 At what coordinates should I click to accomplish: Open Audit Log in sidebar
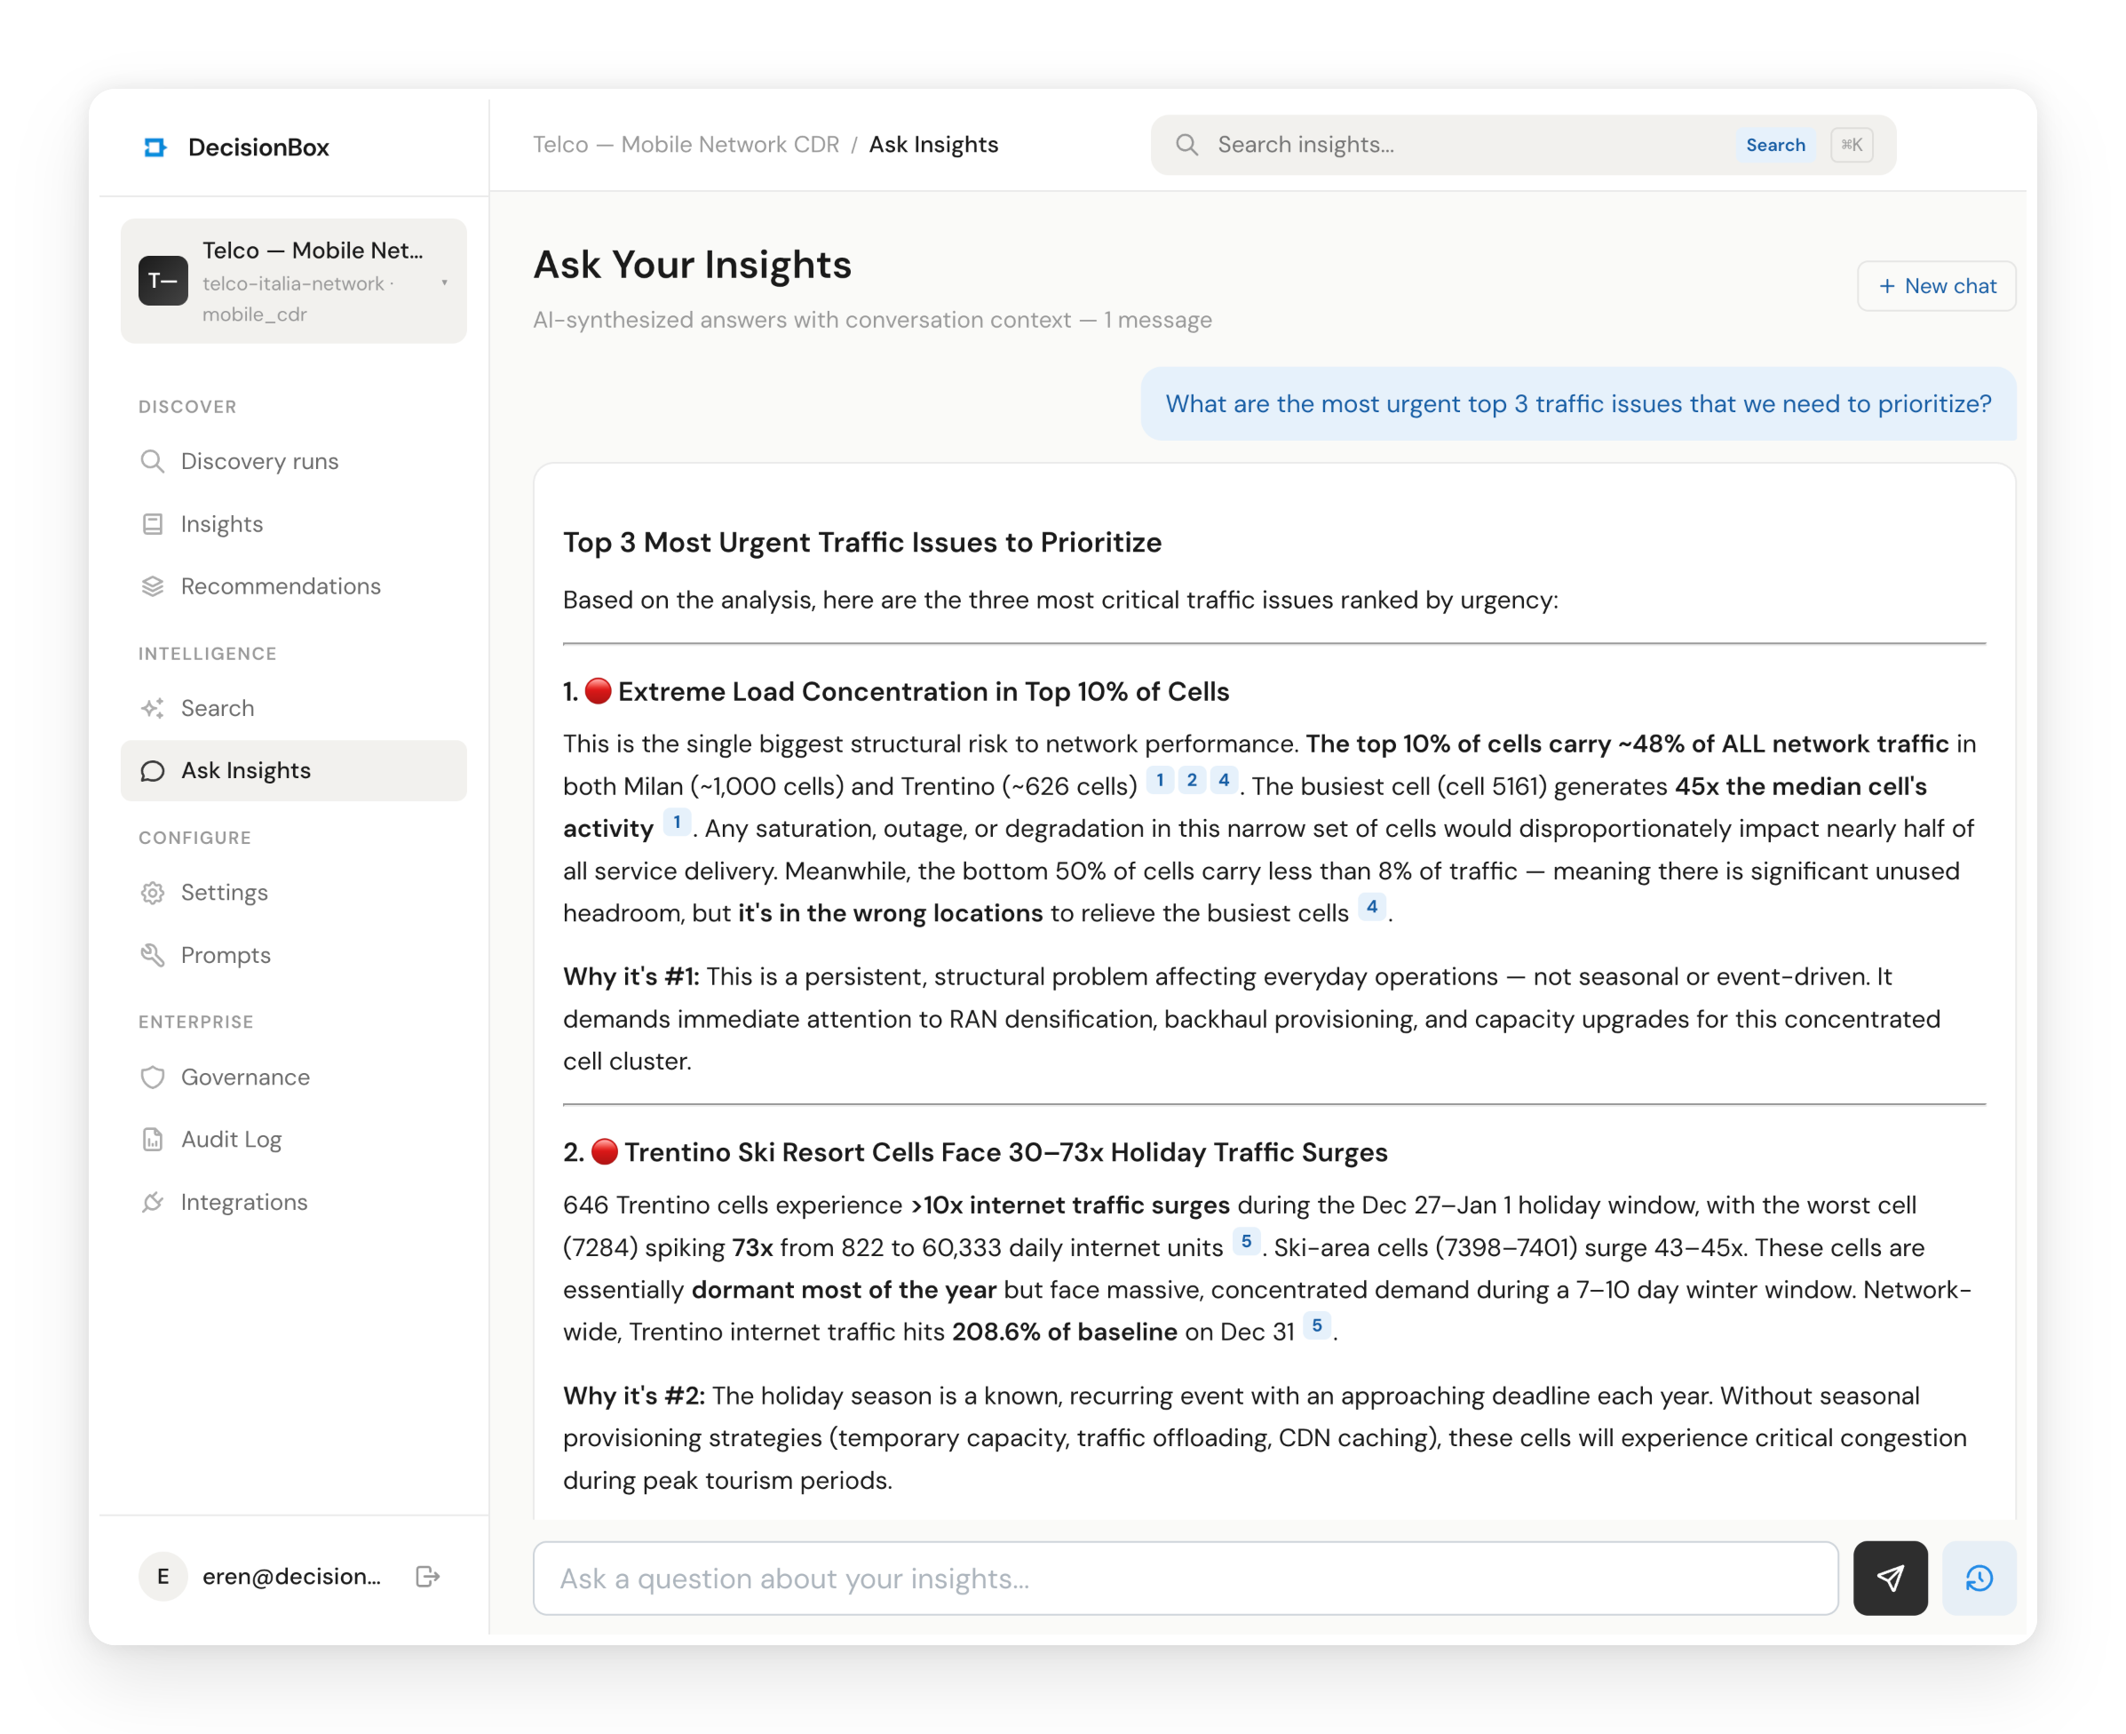click(x=231, y=1139)
